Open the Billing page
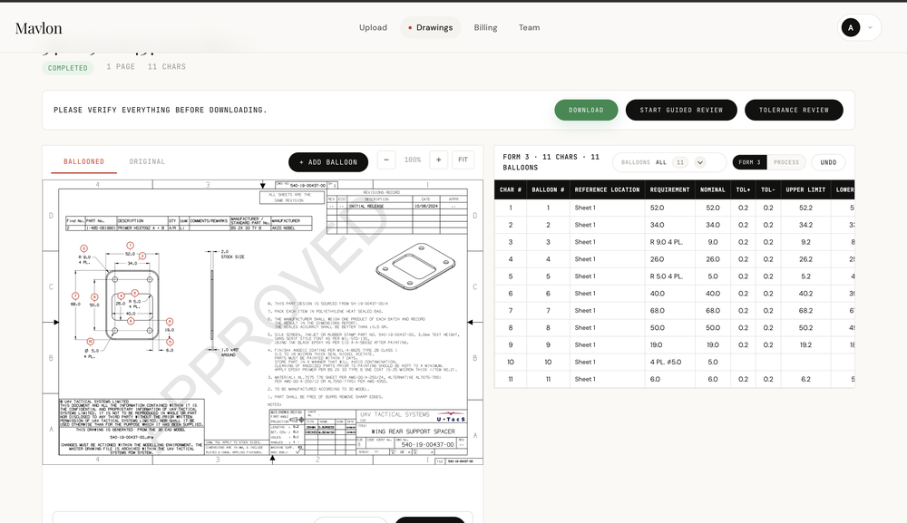 (485, 27)
